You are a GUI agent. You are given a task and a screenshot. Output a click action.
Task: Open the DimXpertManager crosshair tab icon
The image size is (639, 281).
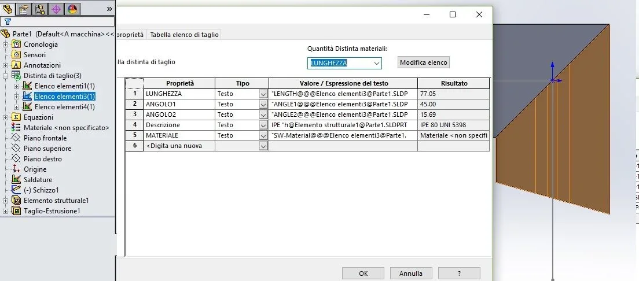coord(56,9)
